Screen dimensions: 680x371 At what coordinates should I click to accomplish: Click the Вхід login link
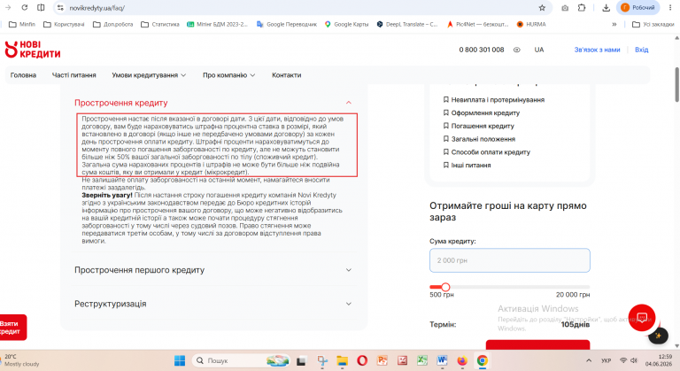[x=641, y=50]
